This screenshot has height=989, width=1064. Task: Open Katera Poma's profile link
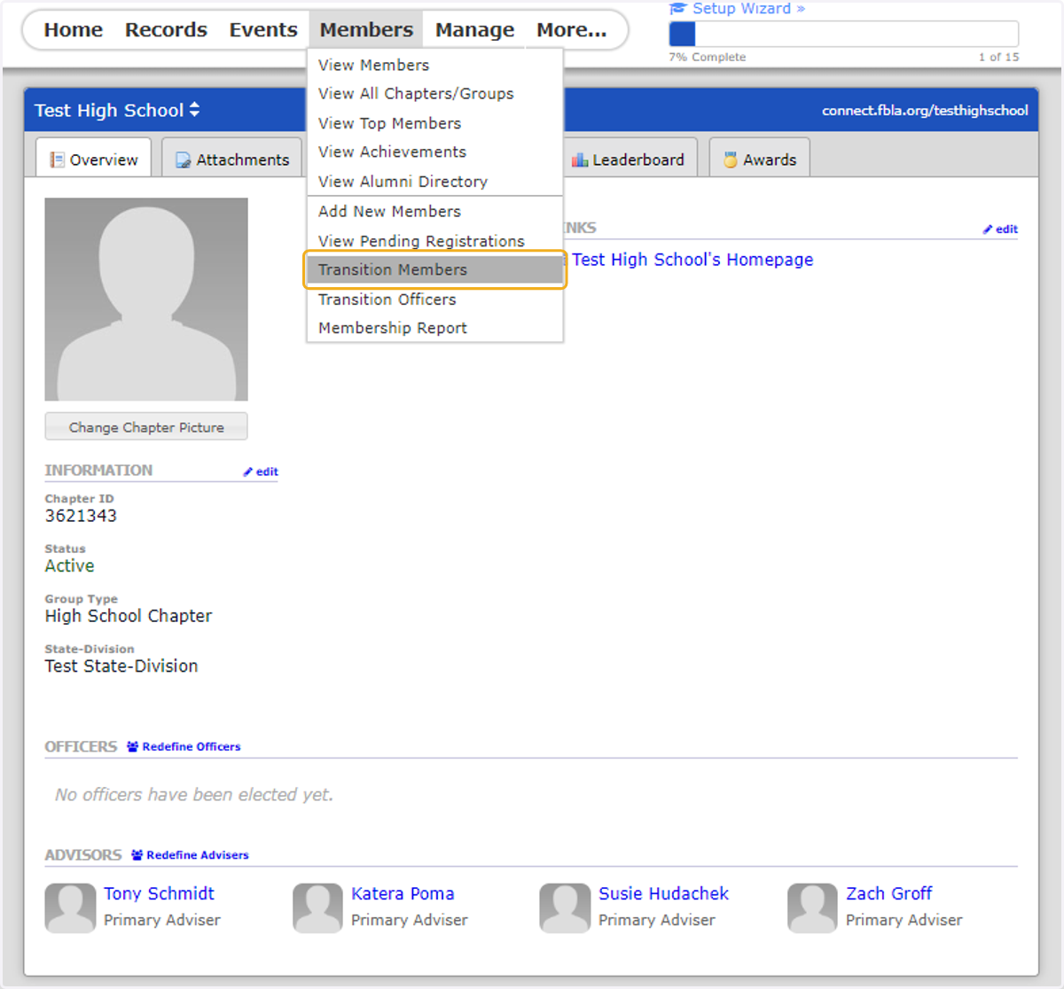(403, 893)
